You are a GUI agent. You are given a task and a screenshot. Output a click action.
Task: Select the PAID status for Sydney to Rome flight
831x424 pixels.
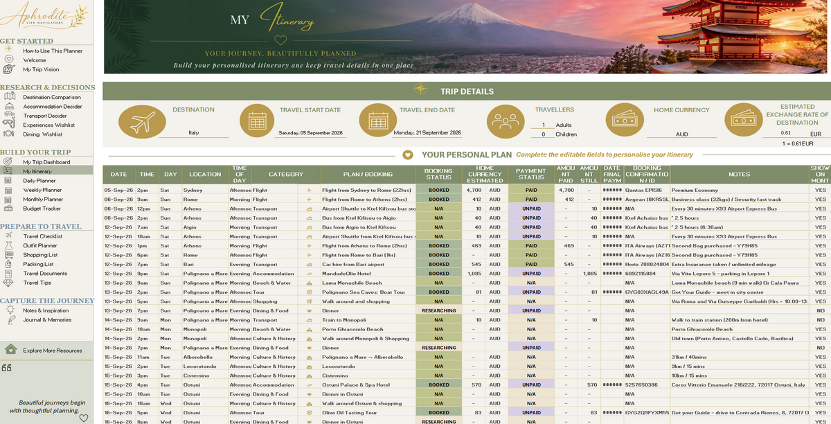[531, 190]
